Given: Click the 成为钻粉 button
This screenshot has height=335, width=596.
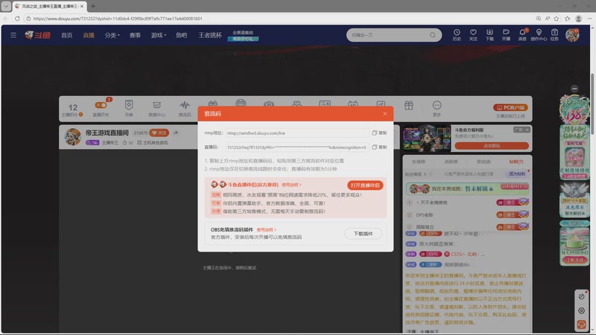Looking at the screenshot, I should pos(516,173).
